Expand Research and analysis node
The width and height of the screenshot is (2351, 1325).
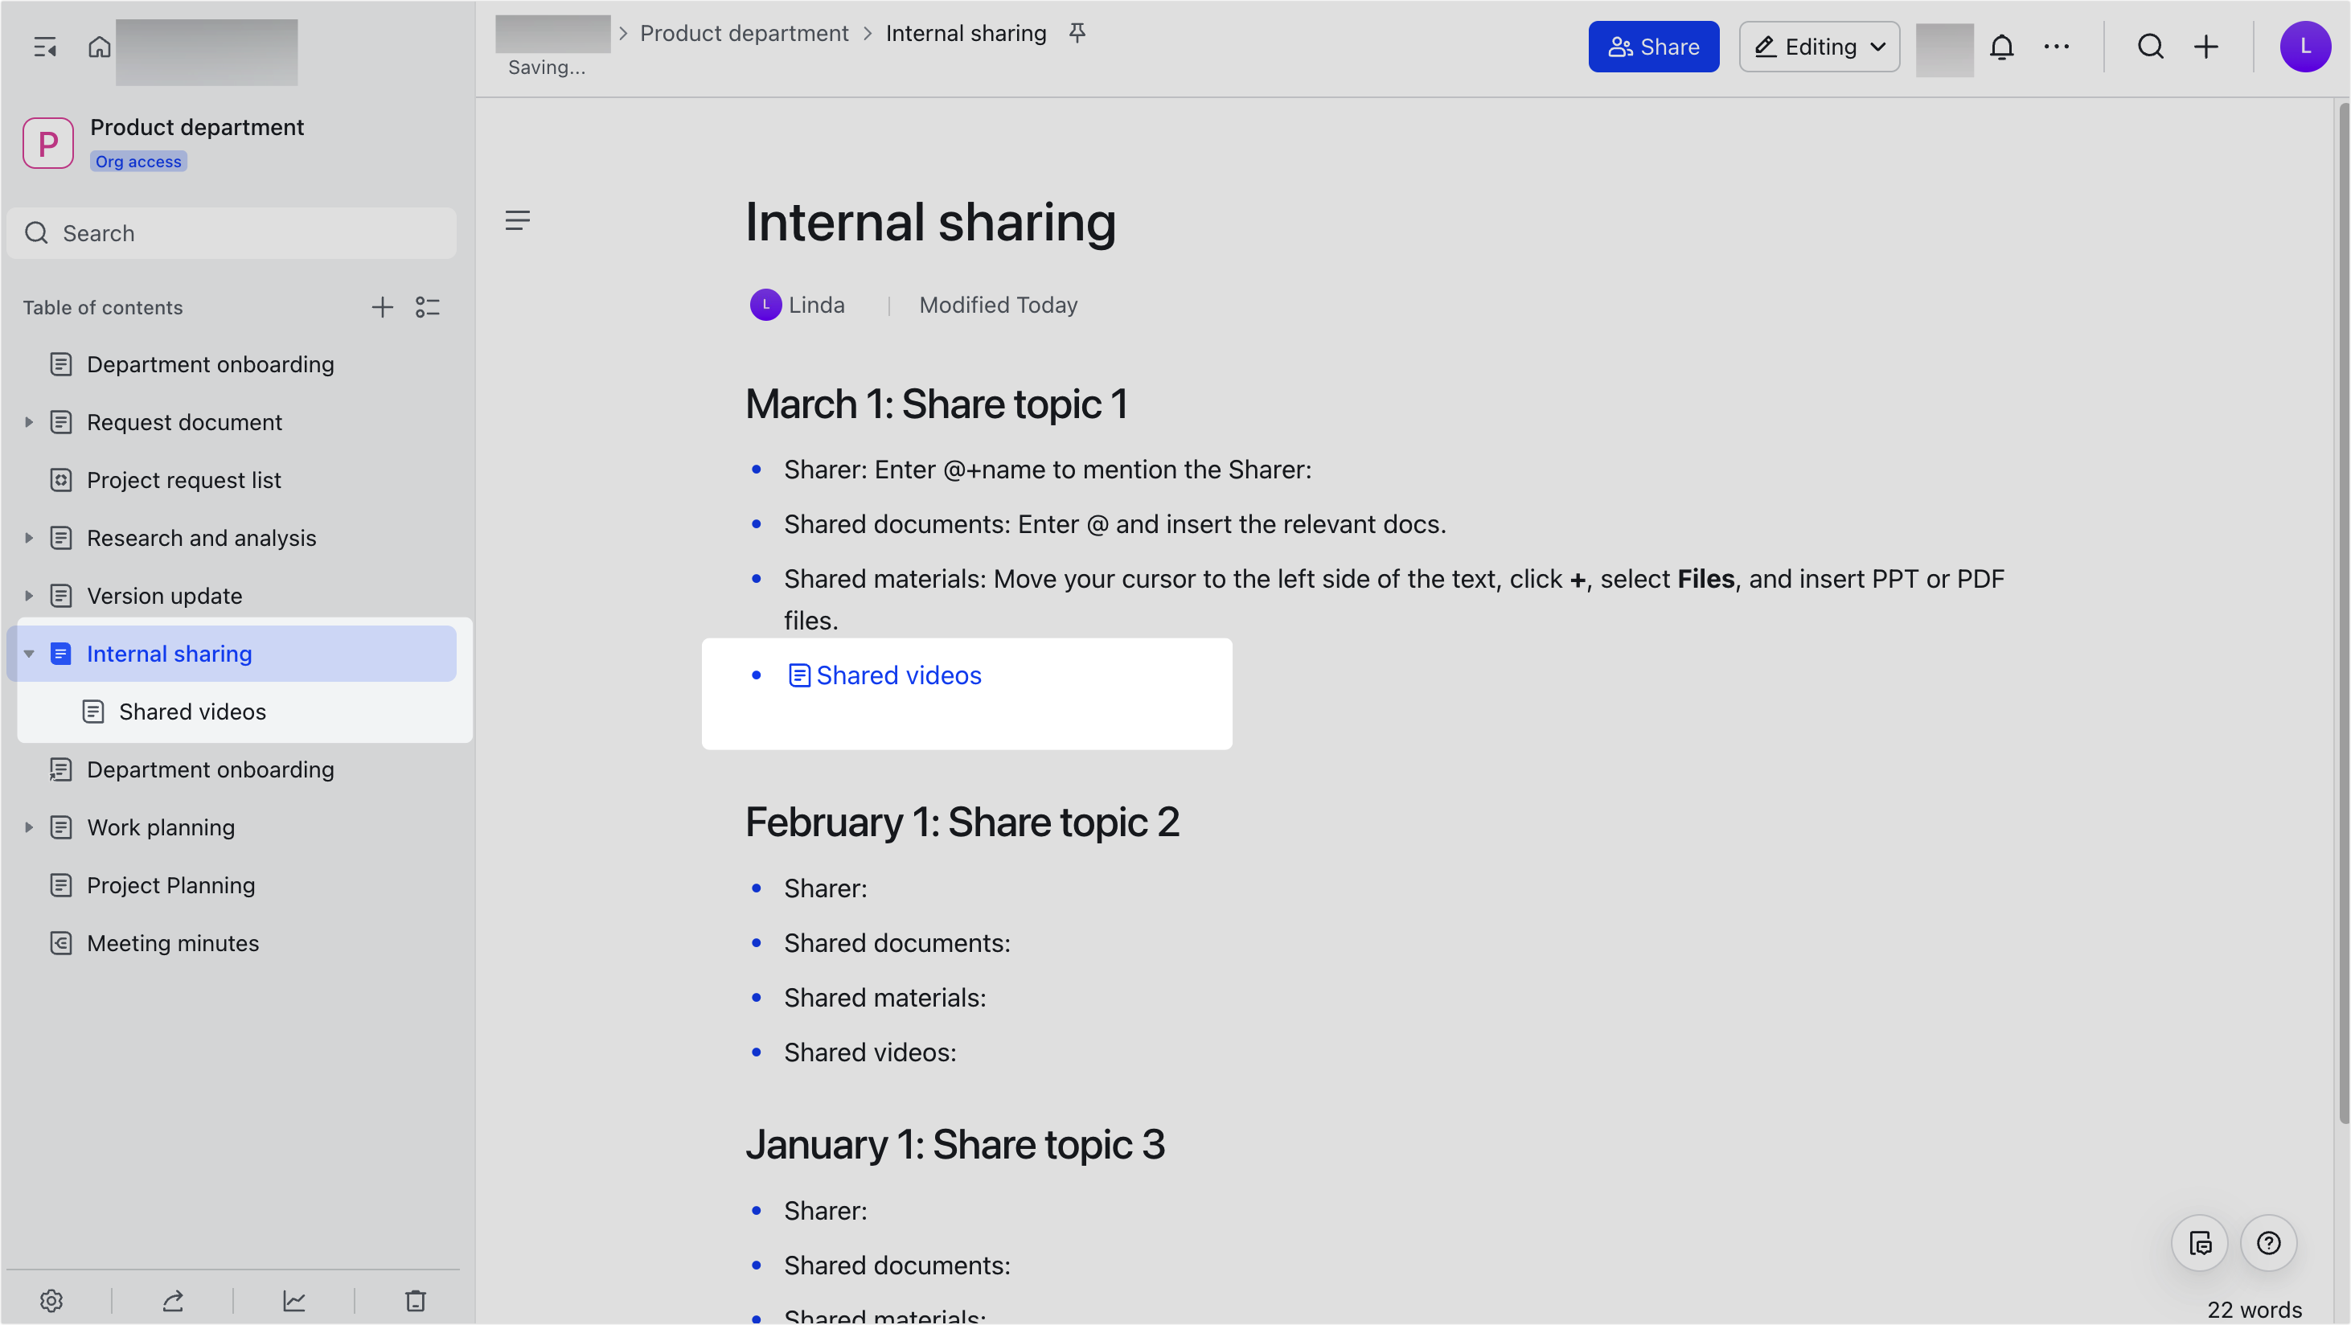click(x=29, y=539)
